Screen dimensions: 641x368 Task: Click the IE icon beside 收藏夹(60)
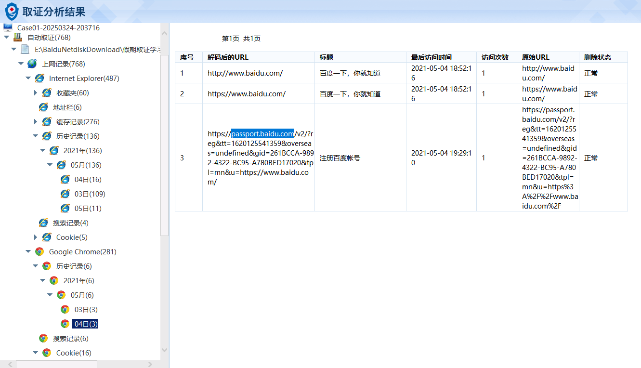(47, 92)
